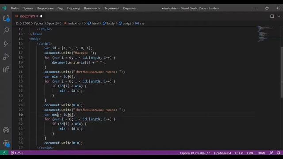Click the opening <script> tag text

point(44,43)
